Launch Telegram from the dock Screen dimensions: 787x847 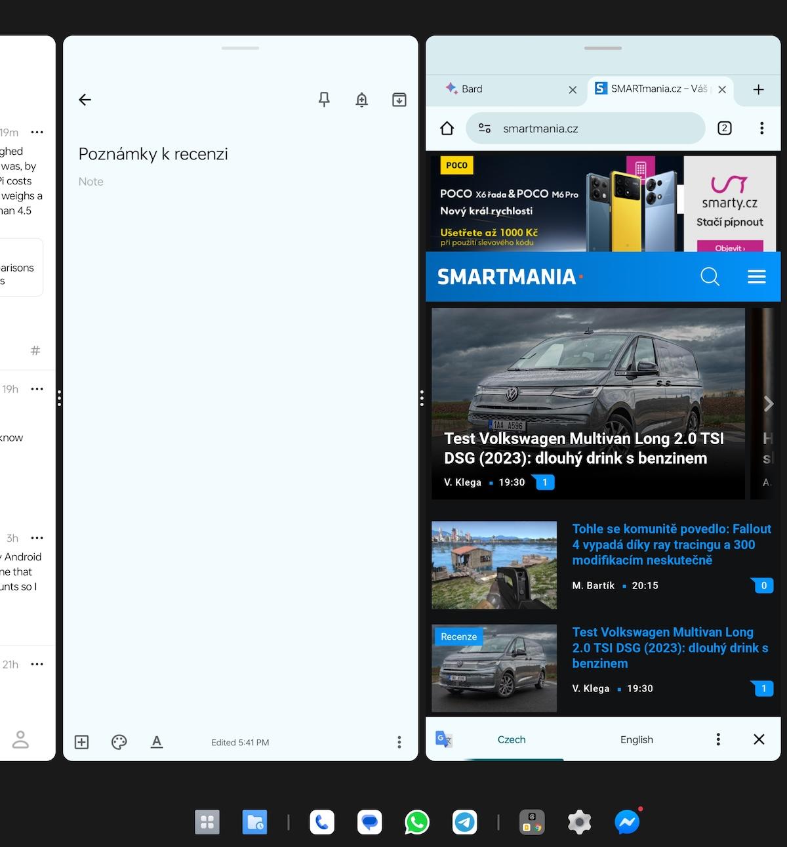[x=465, y=822]
